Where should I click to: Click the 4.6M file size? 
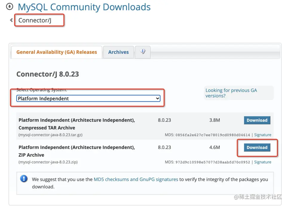(215, 147)
